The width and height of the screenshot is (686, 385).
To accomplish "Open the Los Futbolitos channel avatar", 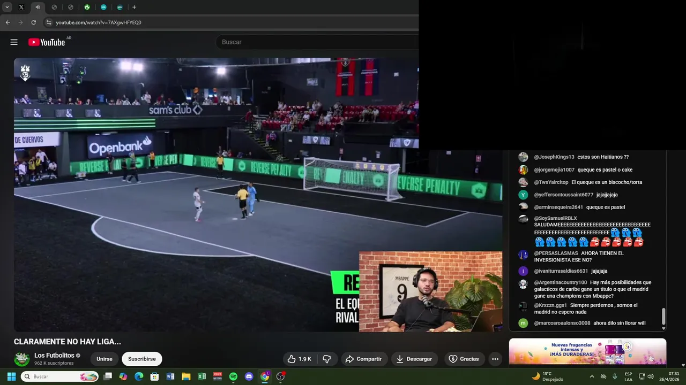I will tap(22, 359).
